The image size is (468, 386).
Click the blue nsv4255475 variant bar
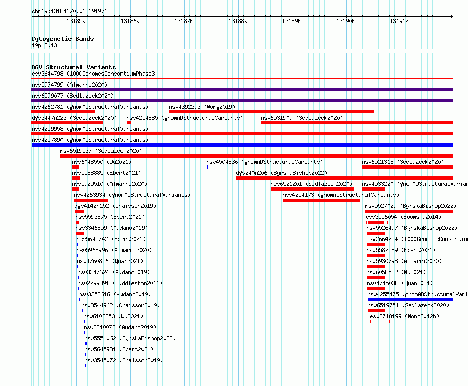[x=410, y=299]
